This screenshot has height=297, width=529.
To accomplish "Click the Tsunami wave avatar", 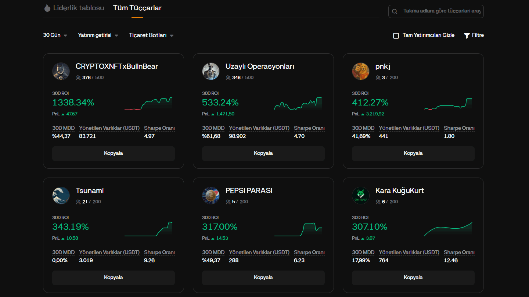I will coord(61,196).
